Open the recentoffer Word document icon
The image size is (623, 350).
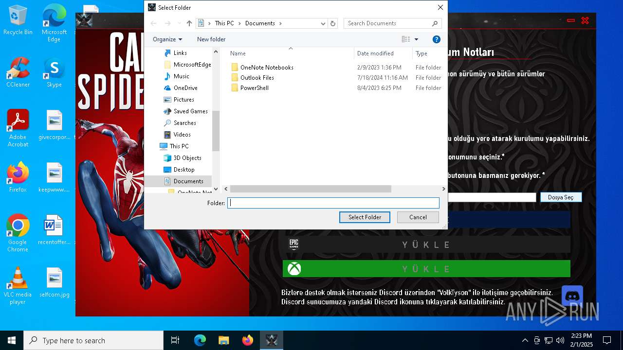tap(54, 230)
